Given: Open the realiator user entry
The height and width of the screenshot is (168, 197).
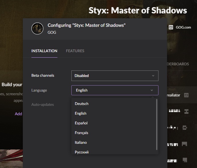Looking at the screenshot, I should 173,95.
